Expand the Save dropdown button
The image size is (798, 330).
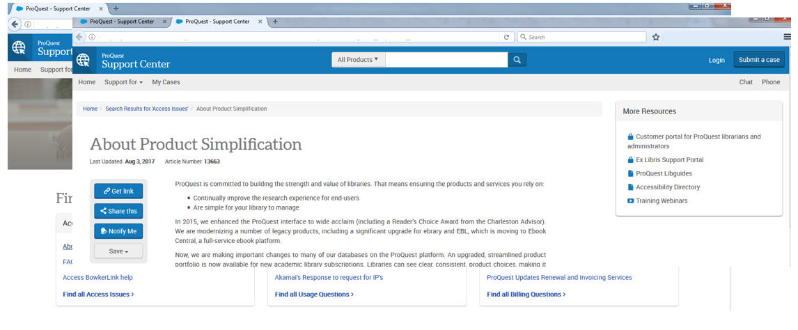pos(118,251)
